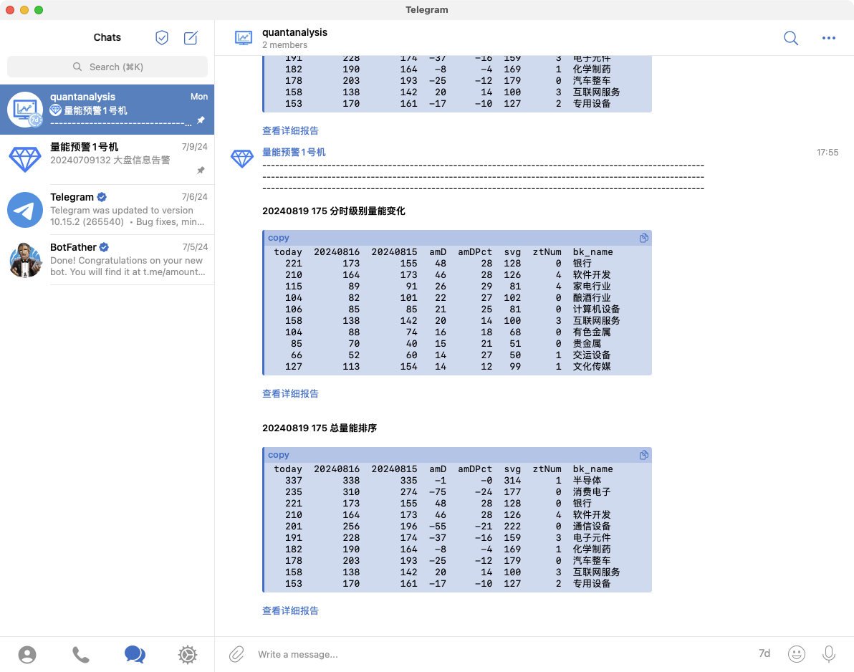The image size is (854, 672).
Task: Click the Chats heading in the sidebar
Action: pos(107,37)
